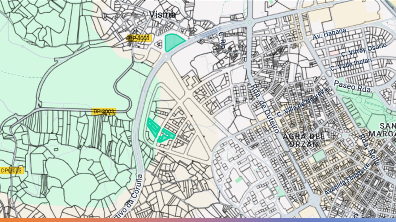396x222 pixels.
Task: Click the AGRA DEL ORZAN neighborhood label
Action: (303, 140)
